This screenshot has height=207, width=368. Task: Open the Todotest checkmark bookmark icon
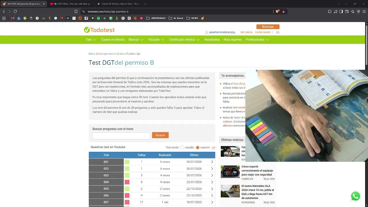point(203,18)
